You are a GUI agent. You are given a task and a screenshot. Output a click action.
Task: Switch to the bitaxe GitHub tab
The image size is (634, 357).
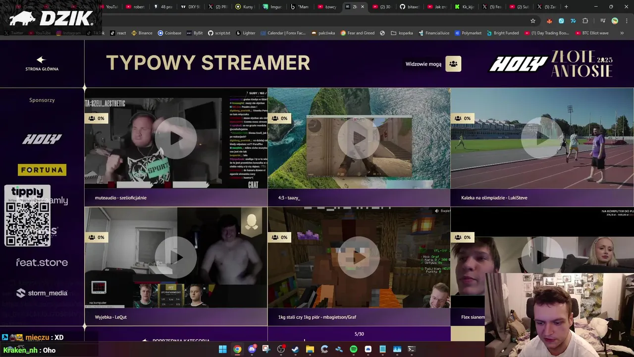point(409,6)
